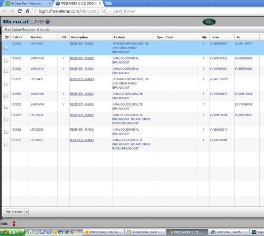
Task: Click the From column header
Action: (x=216, y=37)
